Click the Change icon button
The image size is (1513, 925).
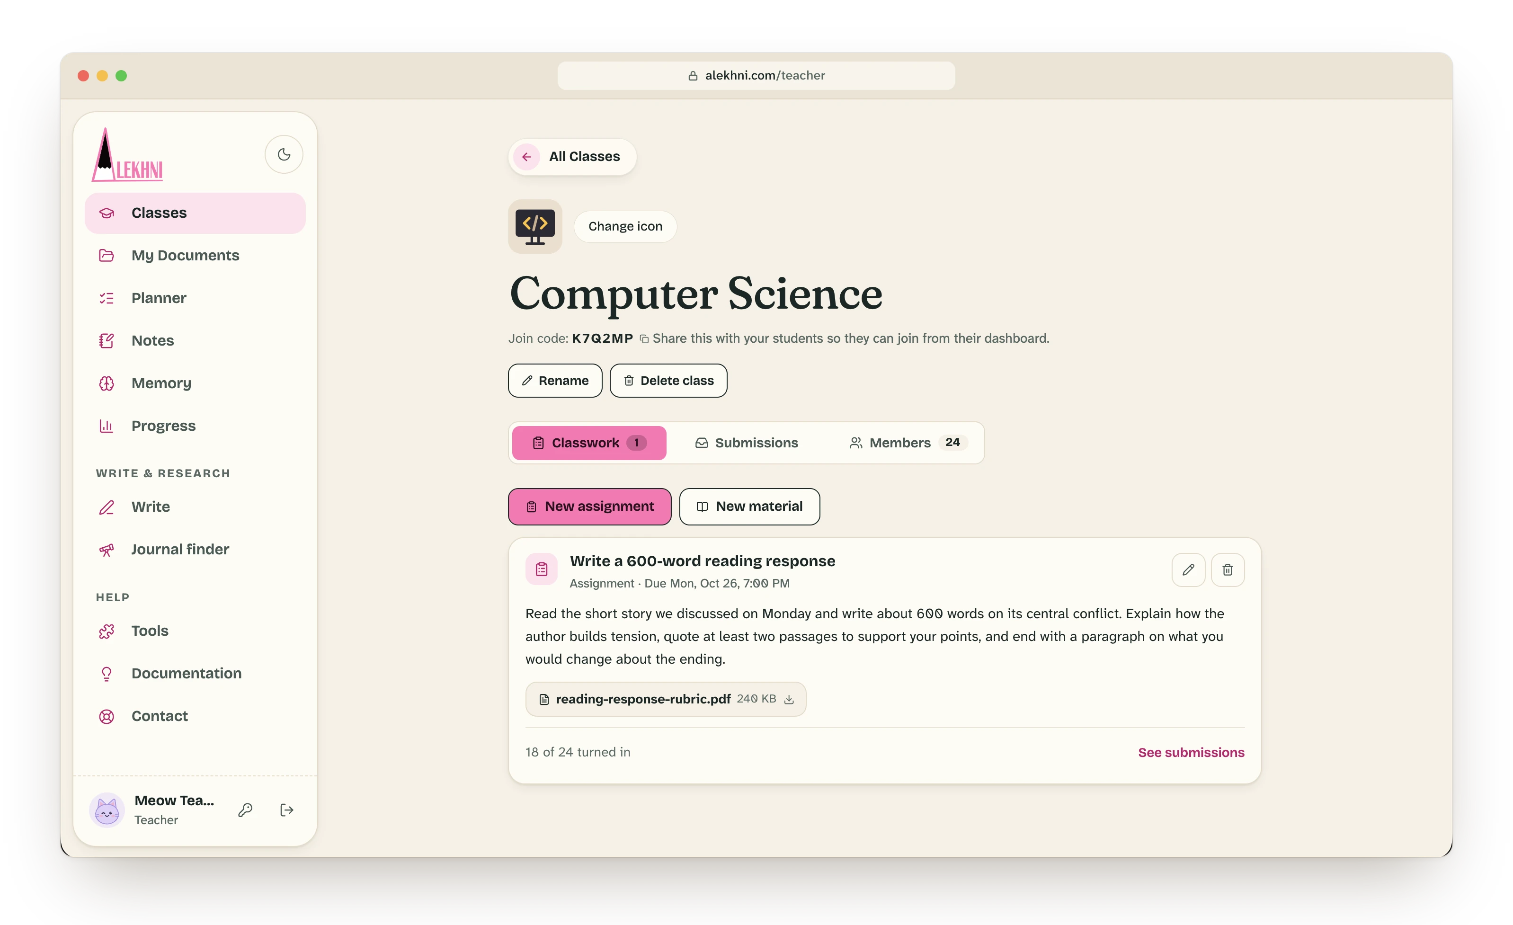pyautogui.click(x=625, y=226)
